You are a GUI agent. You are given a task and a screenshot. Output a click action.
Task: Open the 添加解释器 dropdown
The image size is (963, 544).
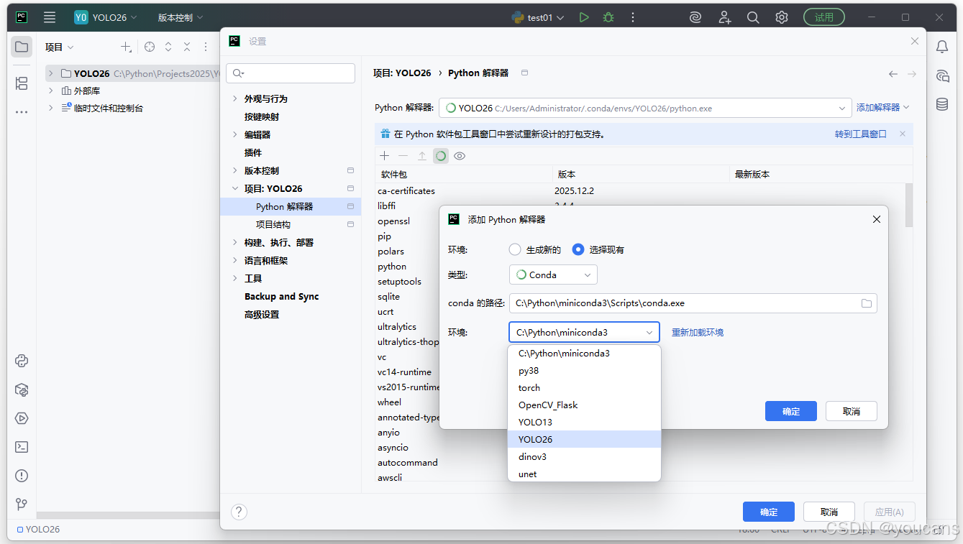pyautogui.click(x=883, y=108)
